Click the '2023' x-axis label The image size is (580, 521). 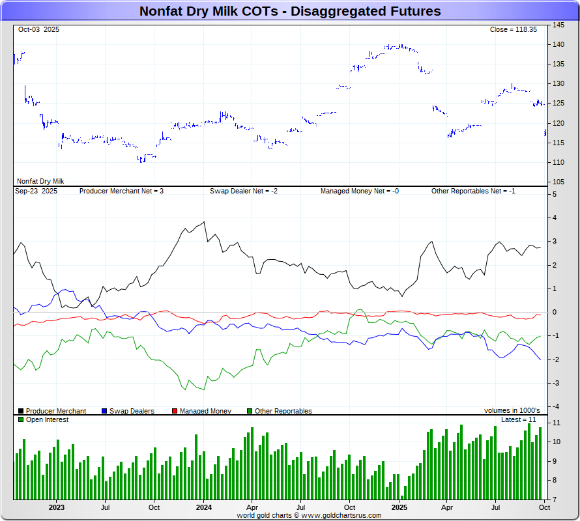57,507
